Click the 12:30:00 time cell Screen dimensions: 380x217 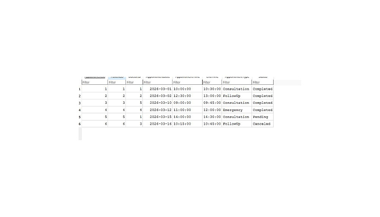click(x=187, y=96)
